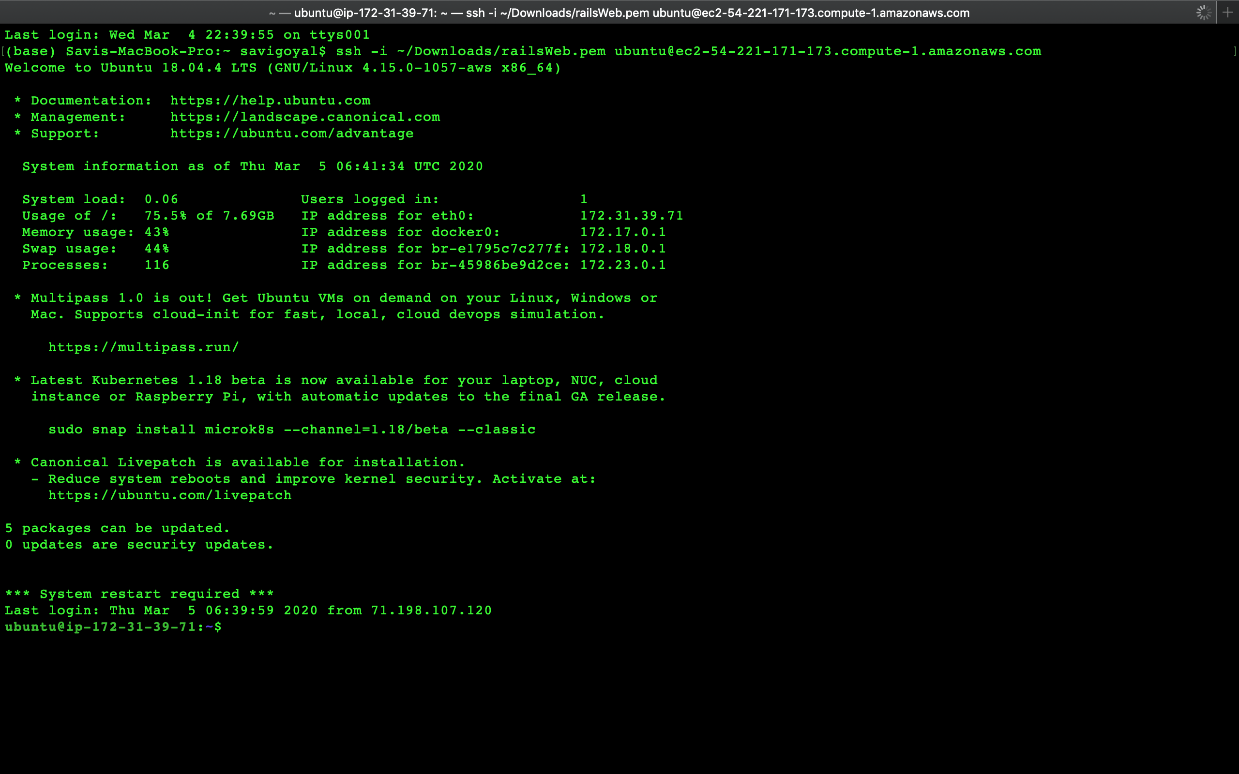Open the https://ubuntu.com/livepatch link
The height and width of the screenshot is (774, 1239).
170,495
